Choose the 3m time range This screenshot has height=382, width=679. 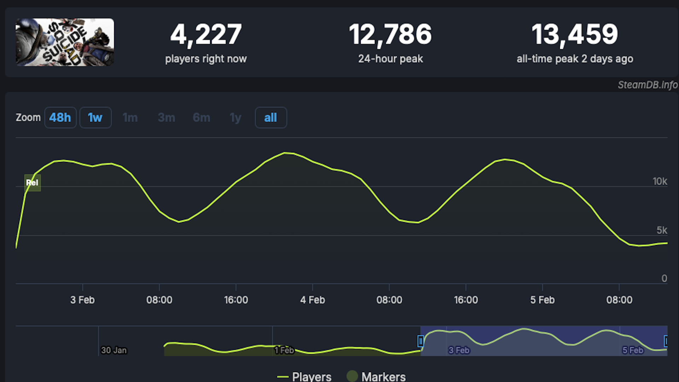tap(166, 117)
